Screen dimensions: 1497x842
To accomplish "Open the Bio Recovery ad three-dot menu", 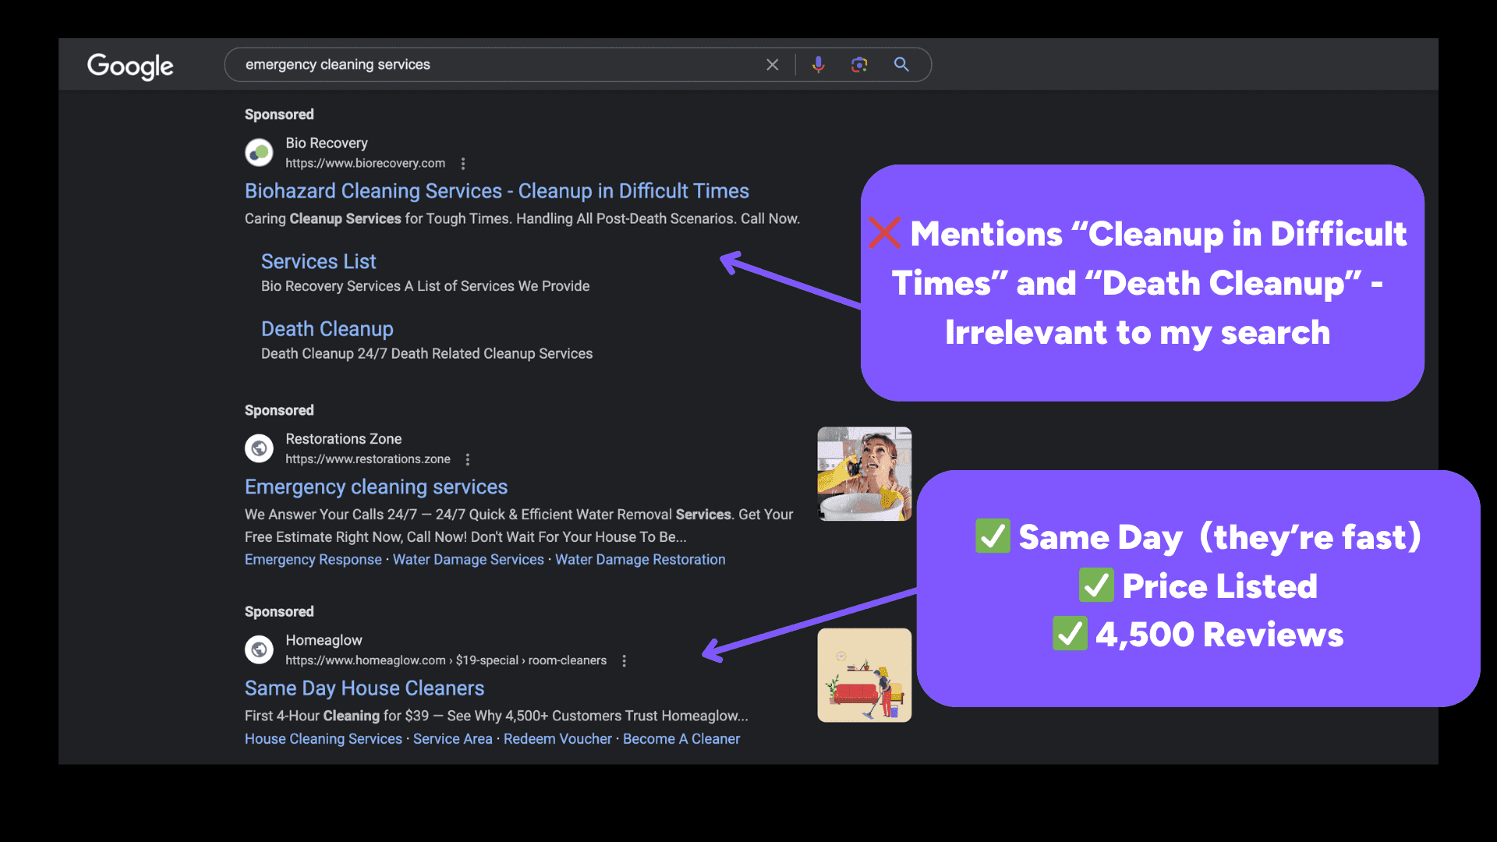I will tap(463, 164).
